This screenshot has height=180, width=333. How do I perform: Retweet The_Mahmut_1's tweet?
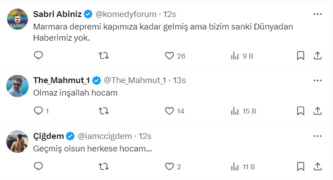tap(103, 111)
